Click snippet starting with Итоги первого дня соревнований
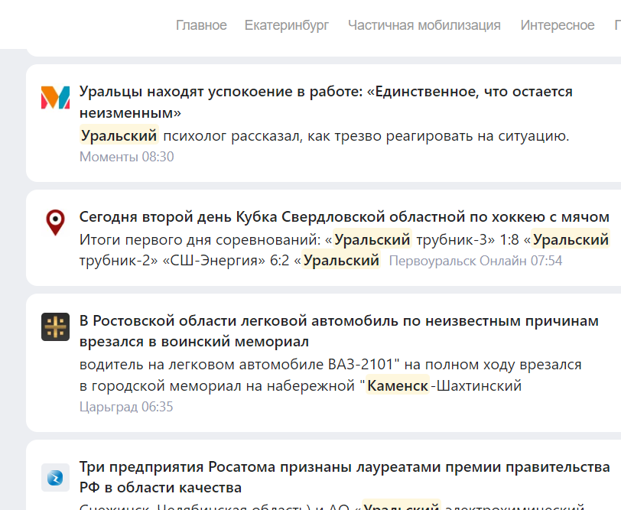 [x=344, y=250]
